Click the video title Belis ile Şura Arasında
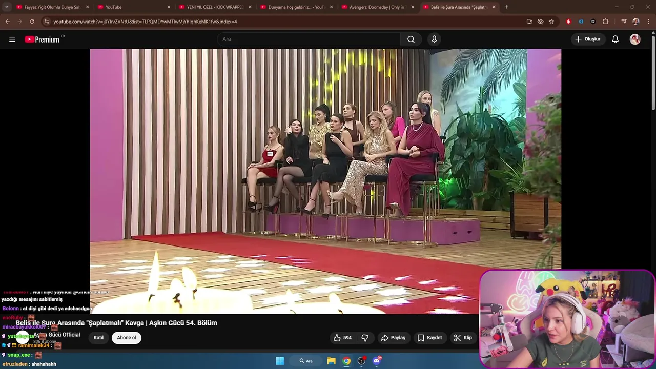The image size is (656, 369). tap(116, 323)
